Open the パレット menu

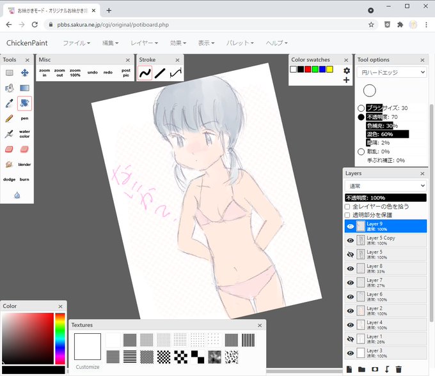click(x=240, y=43)
